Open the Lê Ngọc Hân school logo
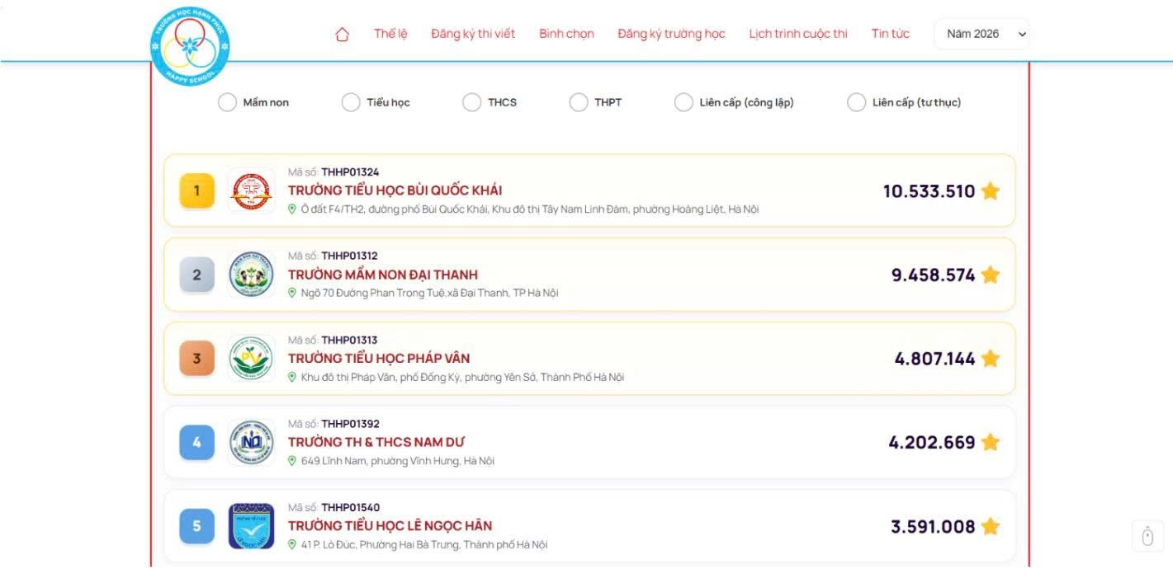 pos(252,526)
